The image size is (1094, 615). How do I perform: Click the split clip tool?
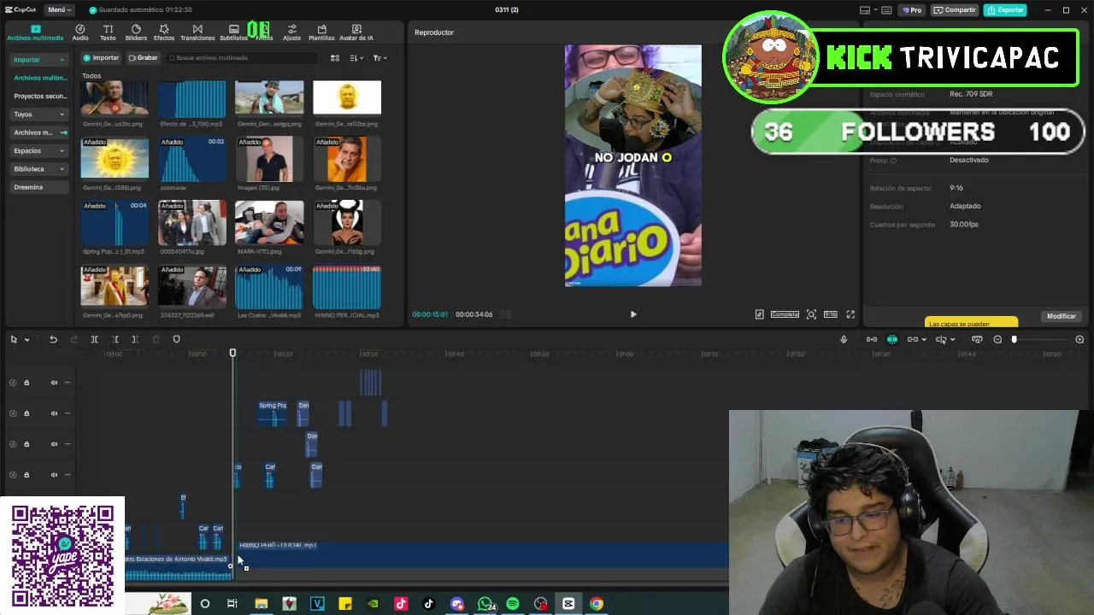94,339
